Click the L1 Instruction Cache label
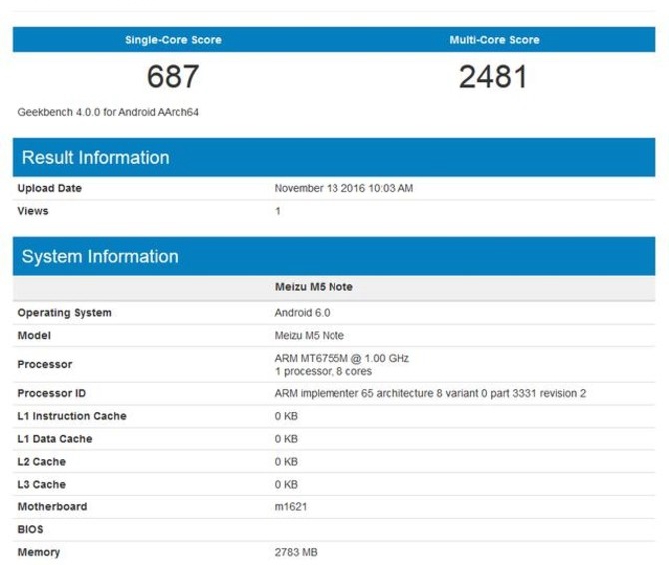 click(72, 416)
